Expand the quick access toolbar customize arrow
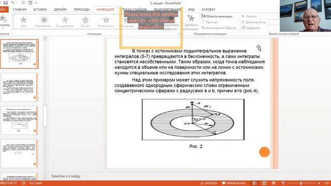 [36, 3]
